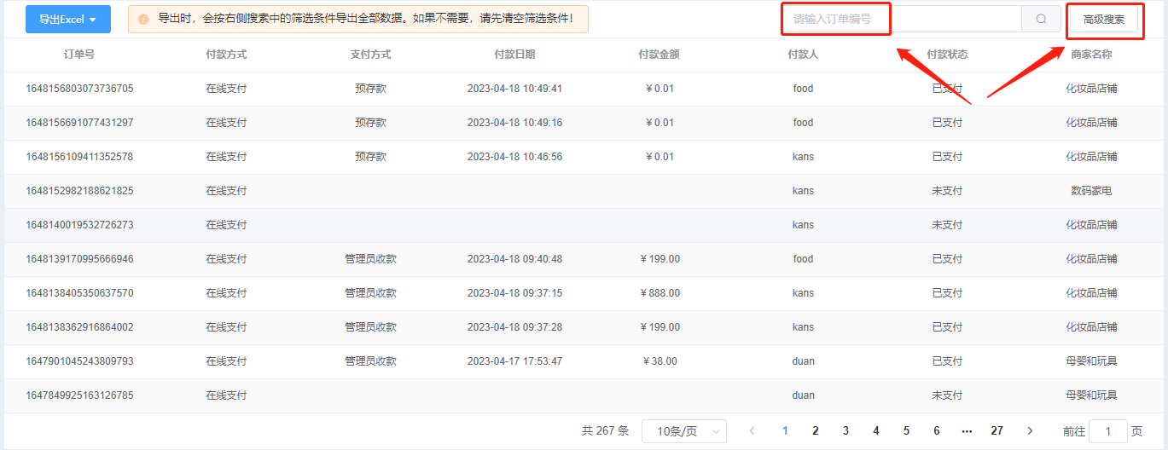Select page 2 in pagination
1168x450 pixels.
[816, 431]
